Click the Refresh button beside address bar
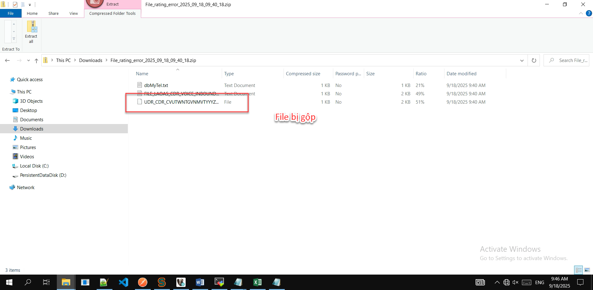Viewport: 593px width, 290px height. click(534, 60)
